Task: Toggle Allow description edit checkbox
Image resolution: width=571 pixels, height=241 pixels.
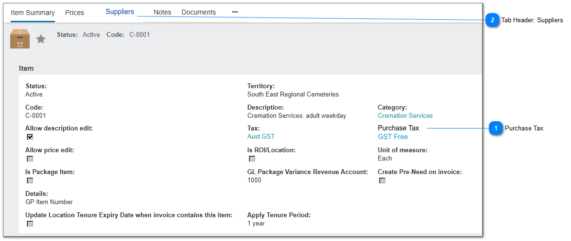Action: (30, 137)
